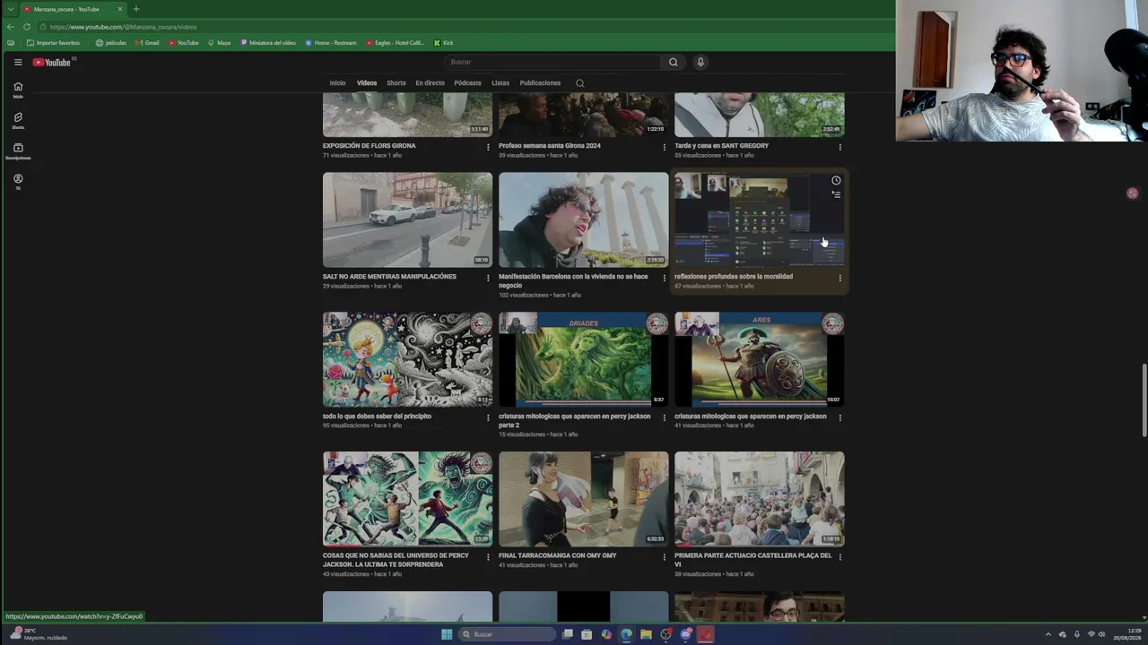1148x645 pixels.
Task: Open Discord from the taskbar
Action: coord(685,634)
